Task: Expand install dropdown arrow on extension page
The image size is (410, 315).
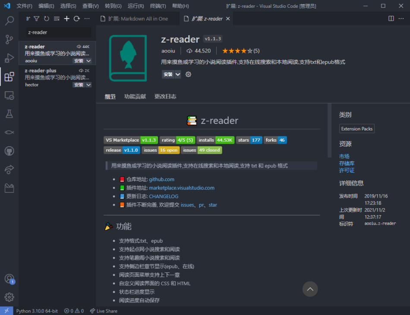Action: [x=178, y=74]
